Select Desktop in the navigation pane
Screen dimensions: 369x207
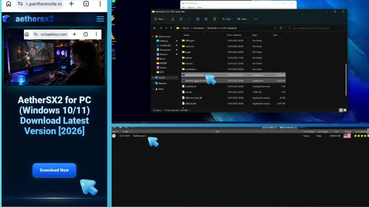click(x=164, y=41)
